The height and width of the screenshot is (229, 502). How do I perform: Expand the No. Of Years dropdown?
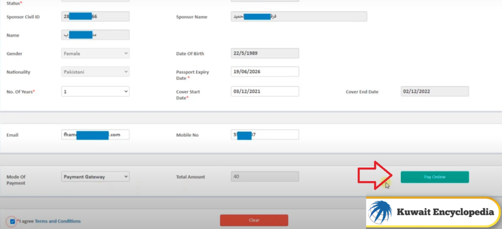(x=95, y=91)
